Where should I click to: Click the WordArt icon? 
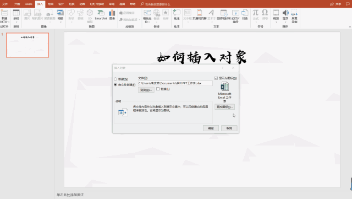(x=211, y=13)
